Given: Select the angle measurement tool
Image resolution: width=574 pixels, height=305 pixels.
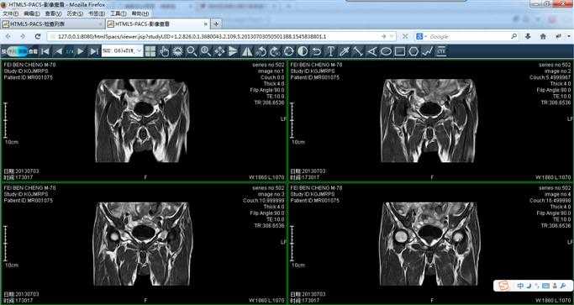Looking at the screenshot, I should [x=371, y=51].
